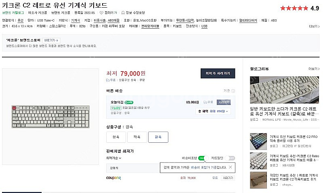This screenshot has height=193, width=323.
Task: Click the 유선 connection type link
Action: coord(21,20)
